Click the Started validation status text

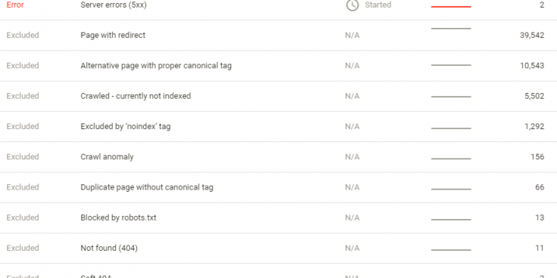tap(378, 5)
